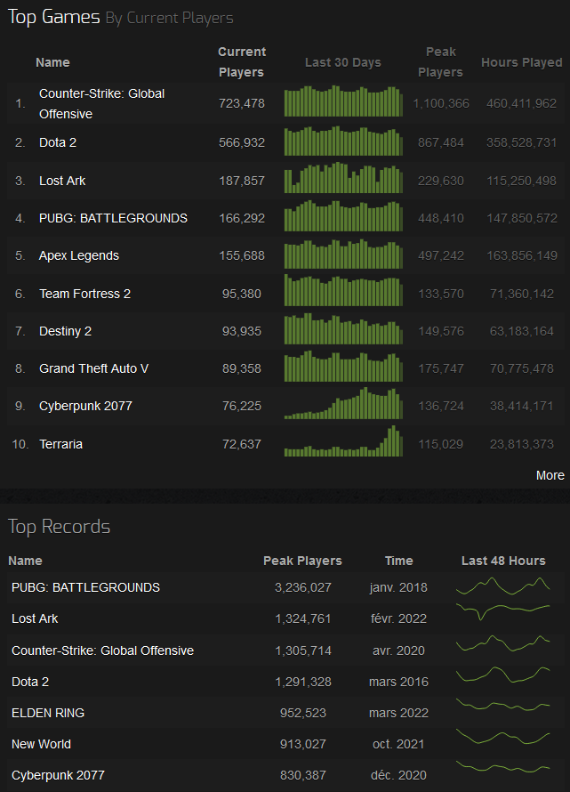Screen dimensions: 570x792
Task: Click Cyberpunk 2077 last 48 hours sparkline
Action: pyautogui.click(x=502, y=767)
